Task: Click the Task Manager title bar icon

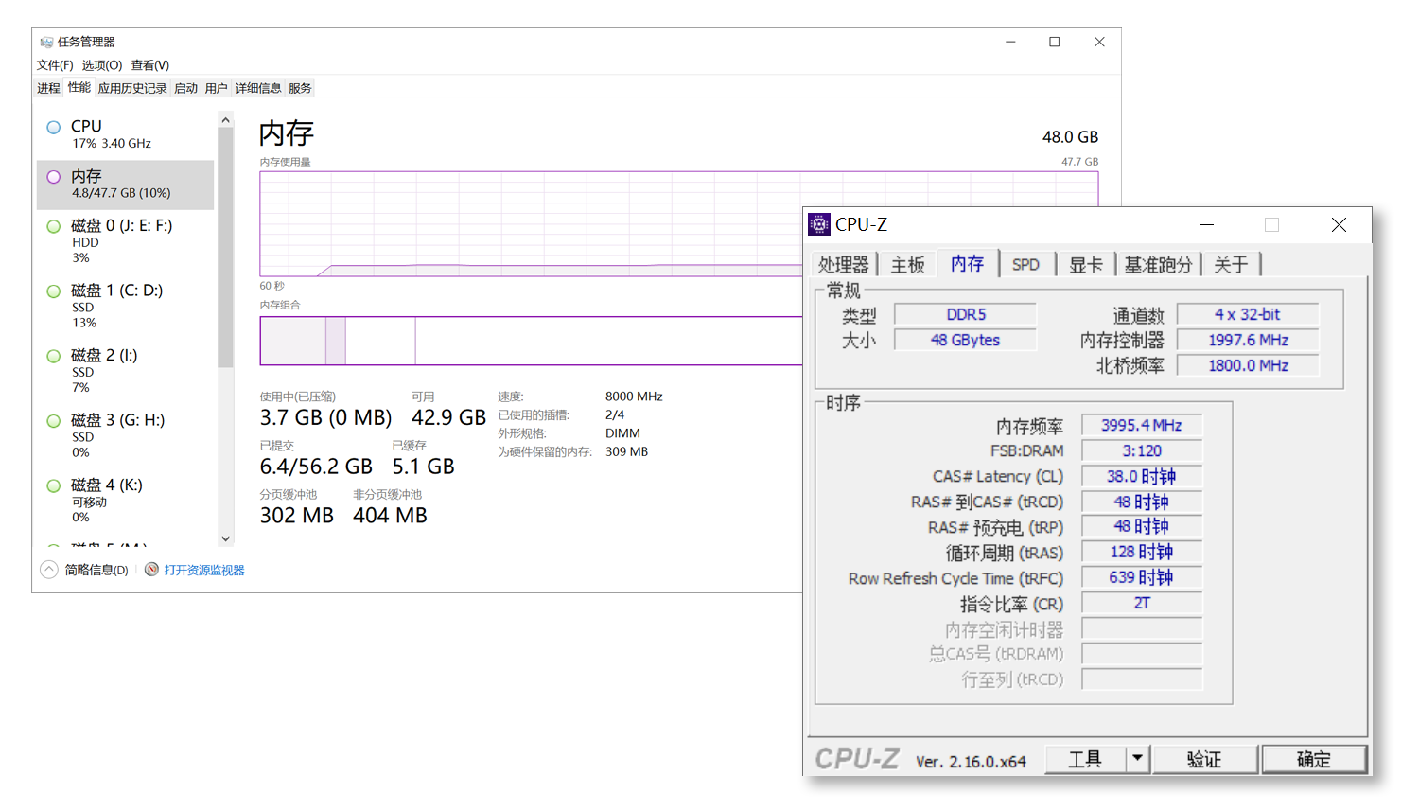Action: coord(46,43)
